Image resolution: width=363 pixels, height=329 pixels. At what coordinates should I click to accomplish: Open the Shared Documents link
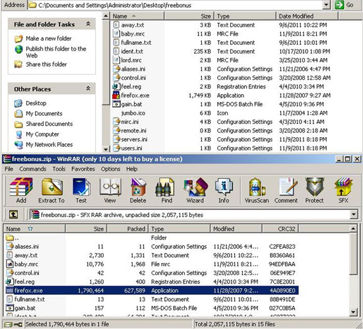pos(49,124)
